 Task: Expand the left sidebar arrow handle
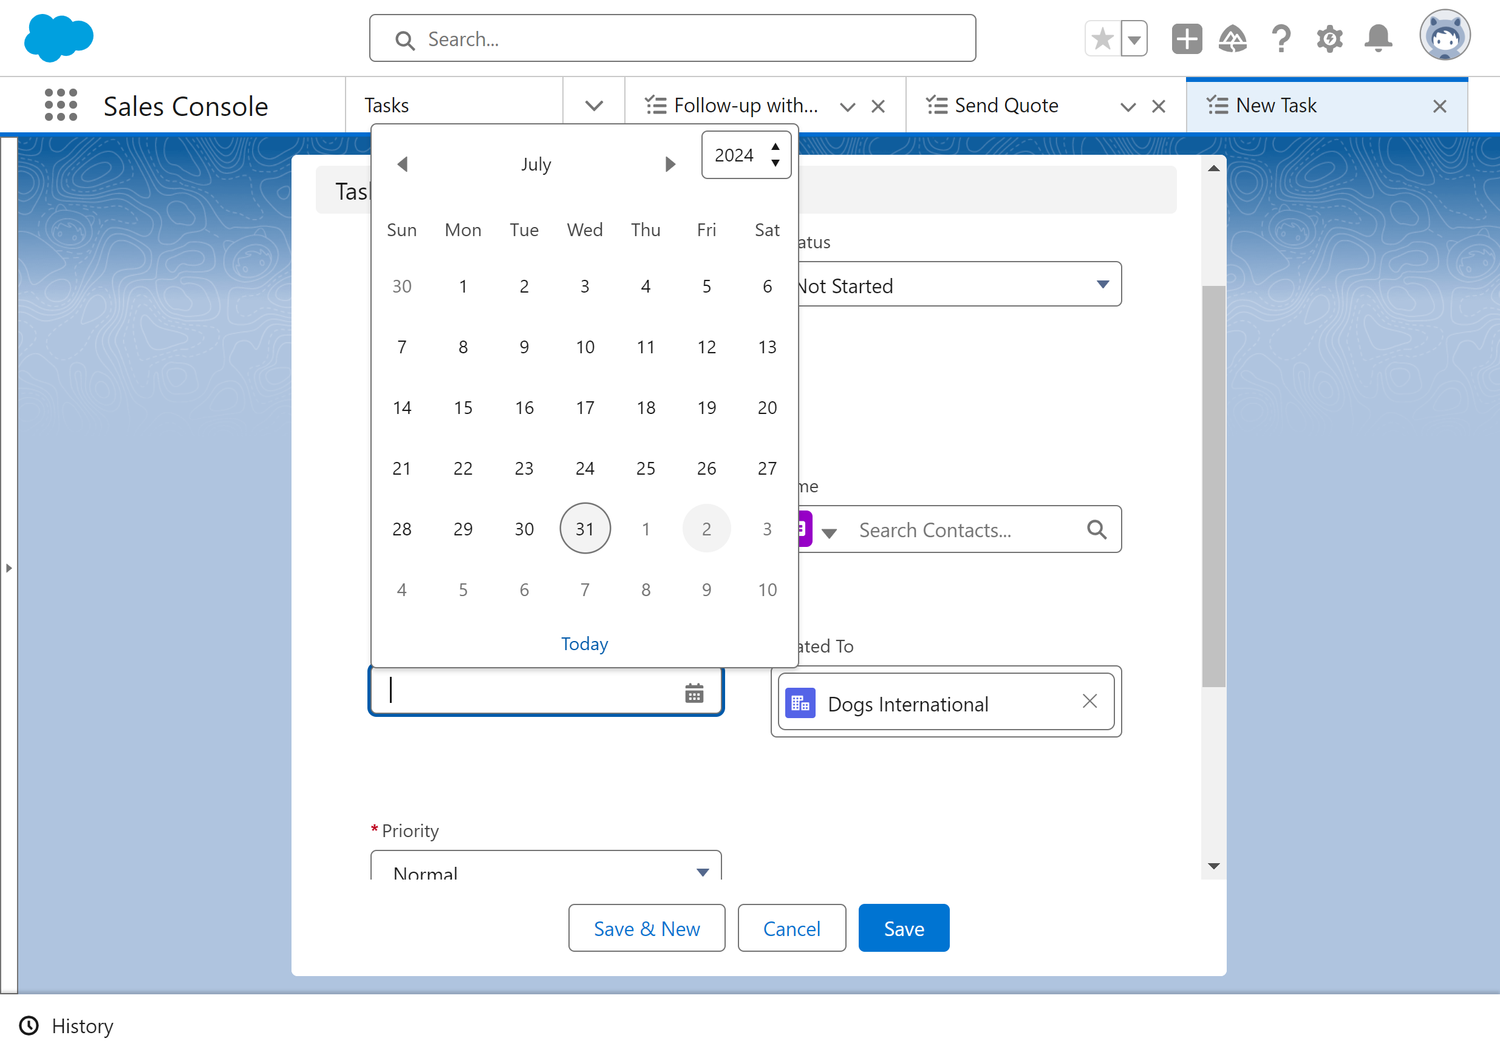tap(9, 568)
